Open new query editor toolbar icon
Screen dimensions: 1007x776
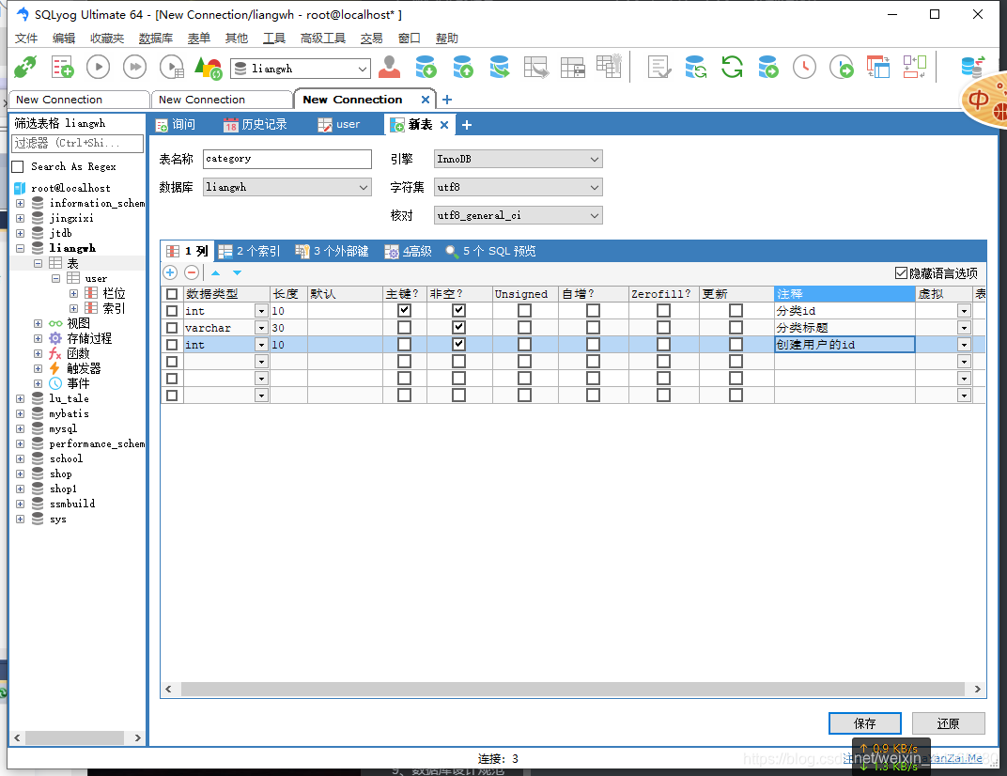coord(62,67)
